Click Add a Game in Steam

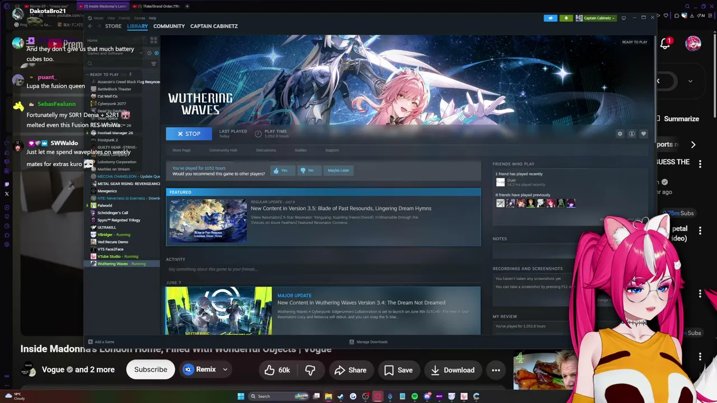101,342
